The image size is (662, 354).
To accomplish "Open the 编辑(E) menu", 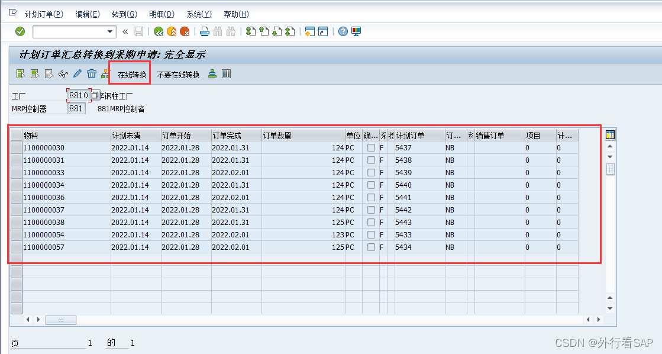I will 88,14.
